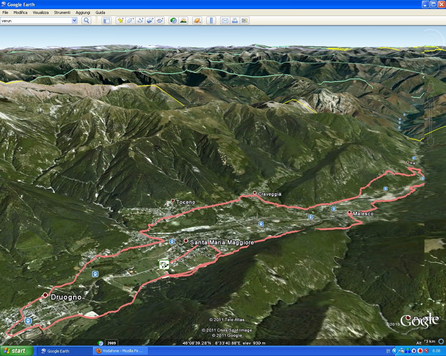Open the Aggiungi menu
Screen dimensions: 446x356
83,13
